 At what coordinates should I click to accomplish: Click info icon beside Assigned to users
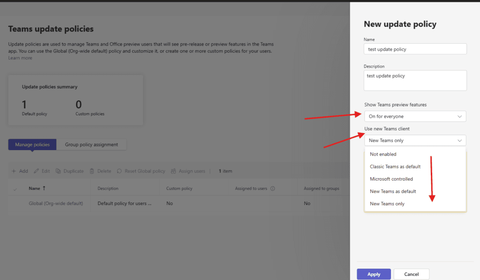pyautogui.click(x=273, y=189)
